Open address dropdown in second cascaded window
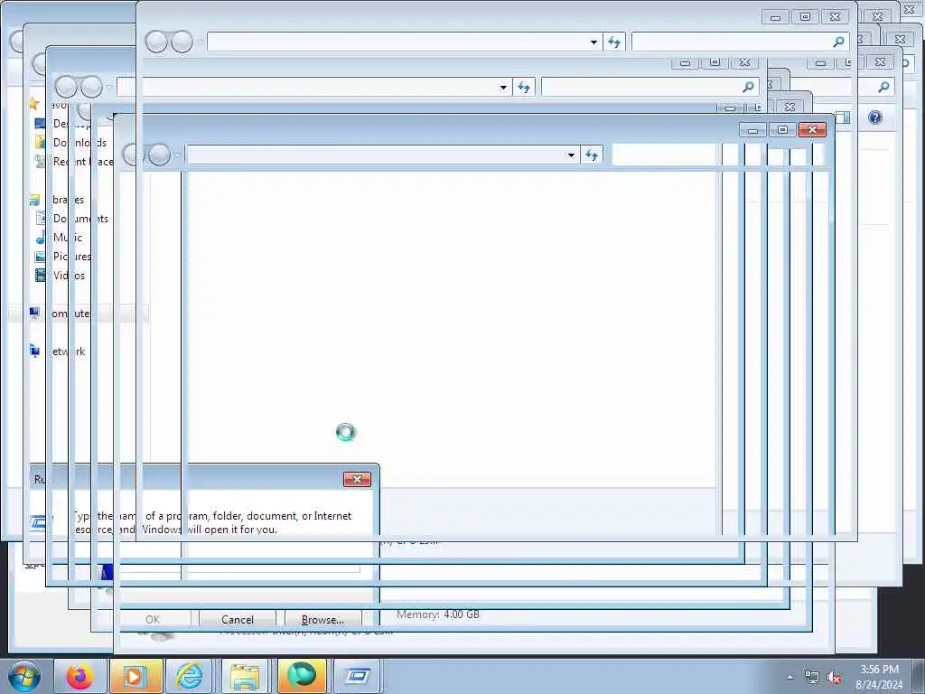925x694 pixels. pos(503,88)
